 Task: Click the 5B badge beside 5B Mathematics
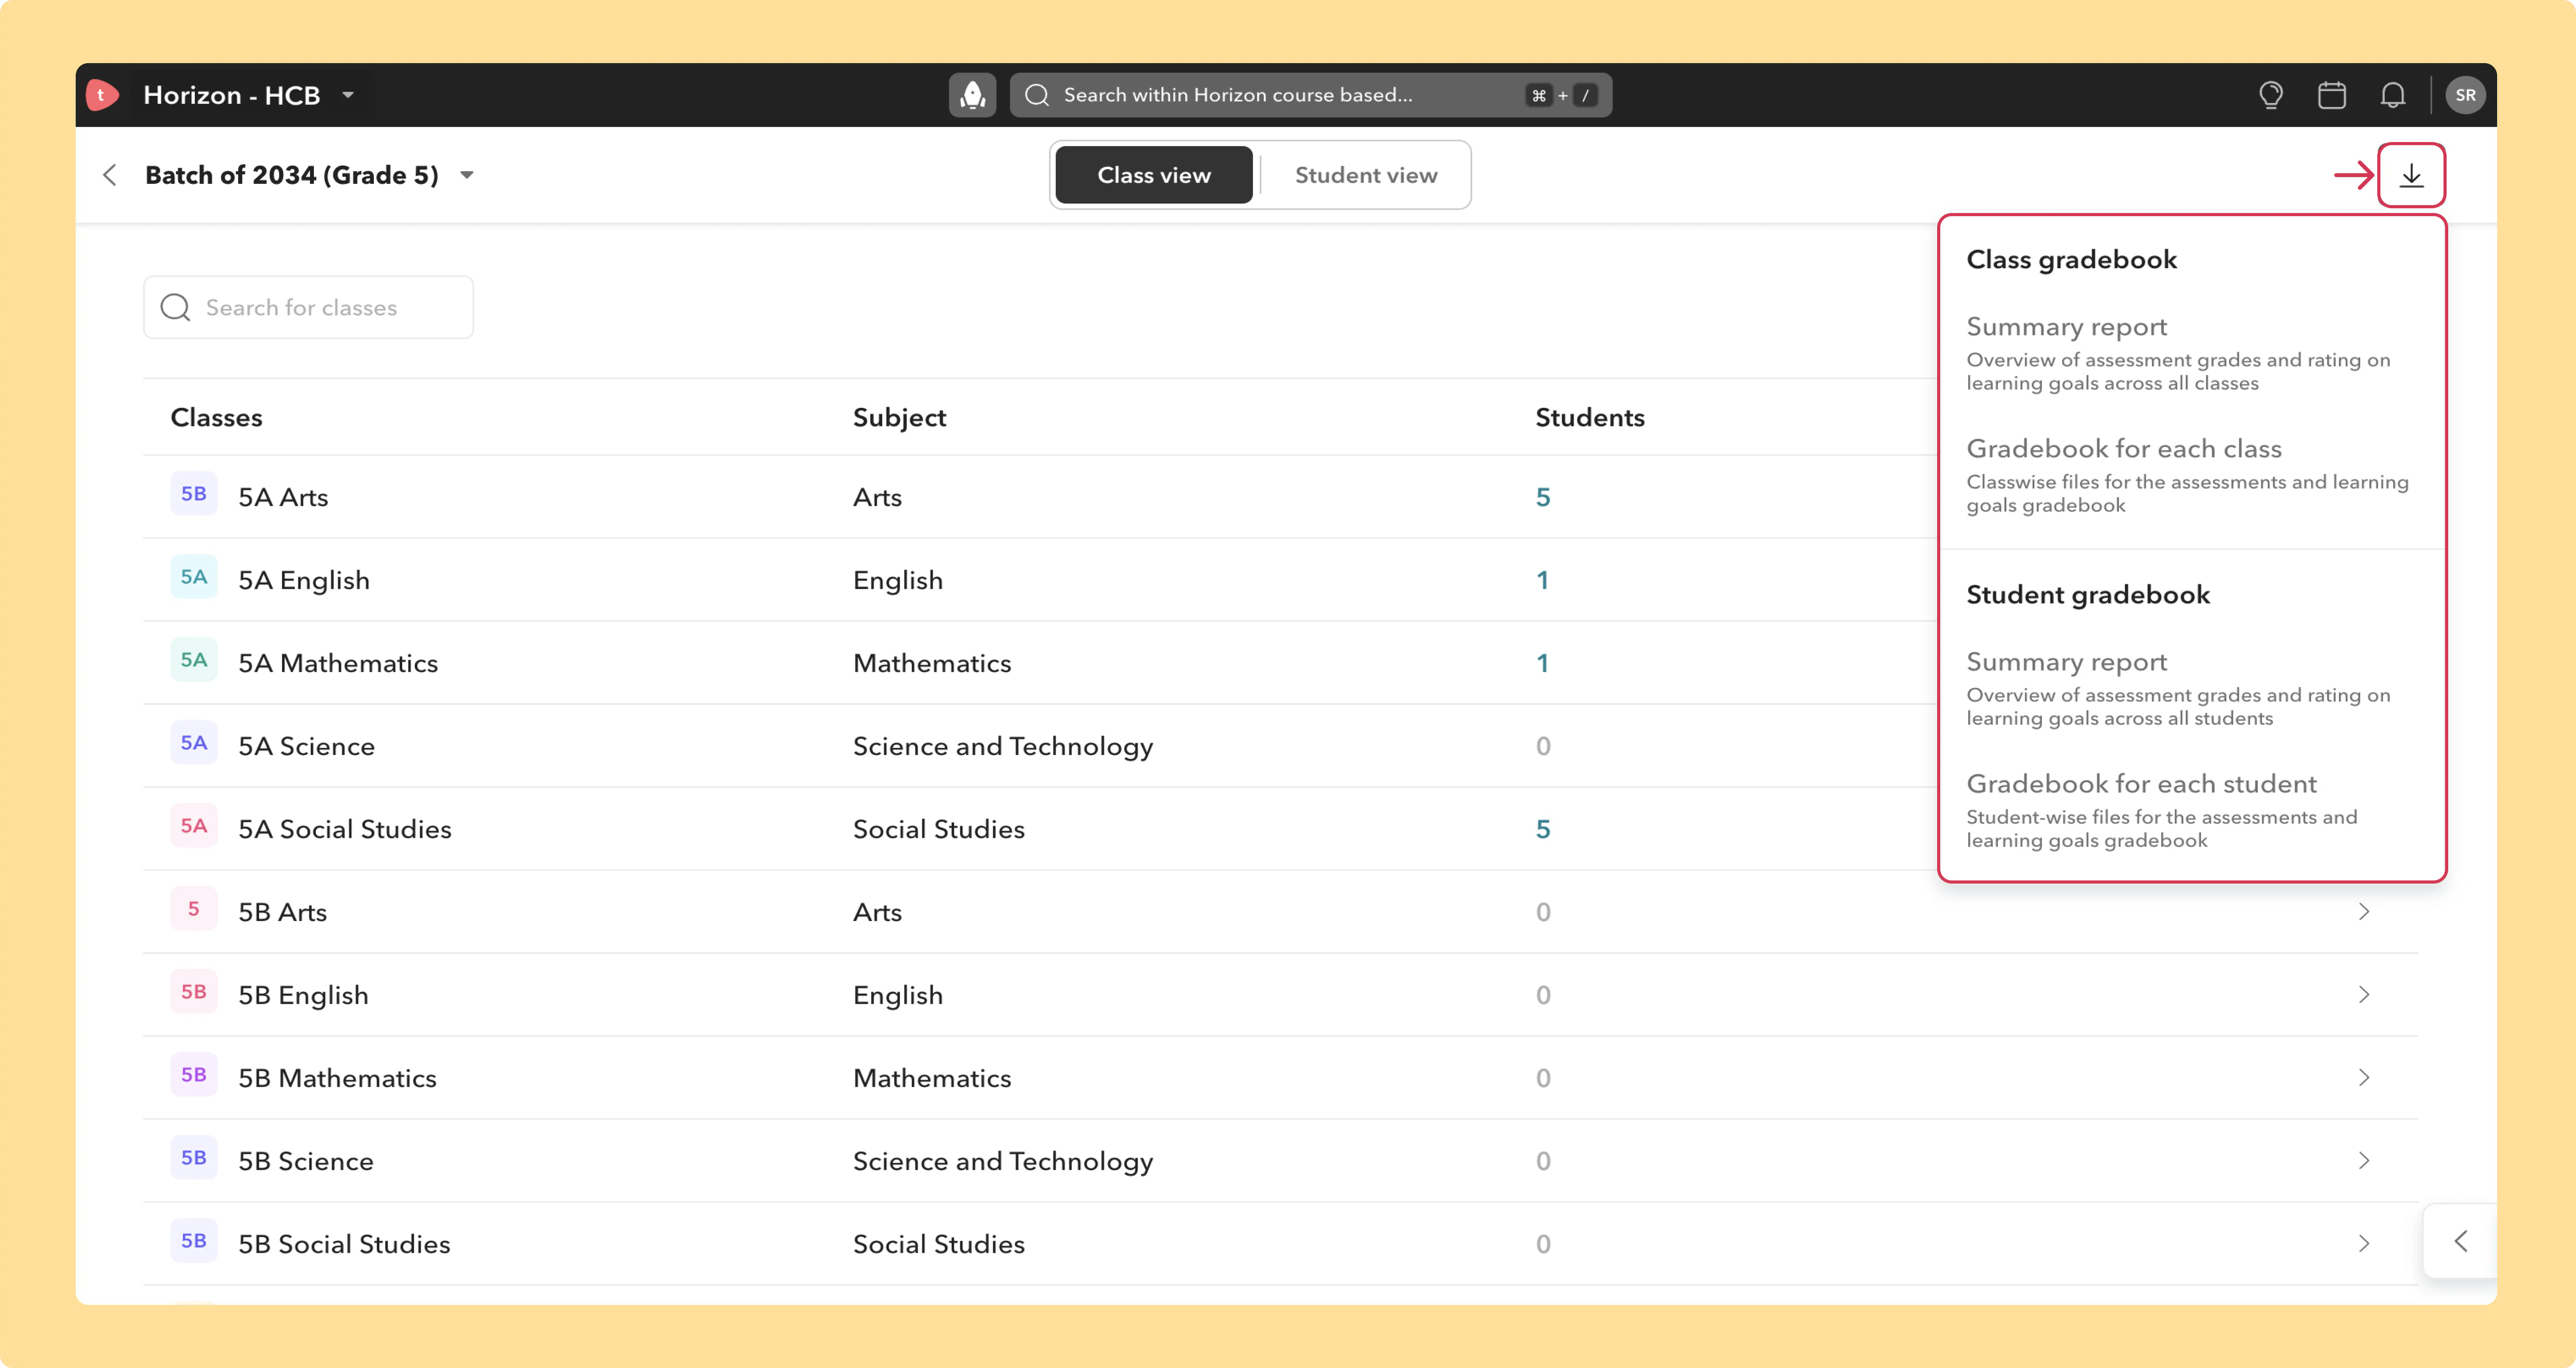[194, 1075]
